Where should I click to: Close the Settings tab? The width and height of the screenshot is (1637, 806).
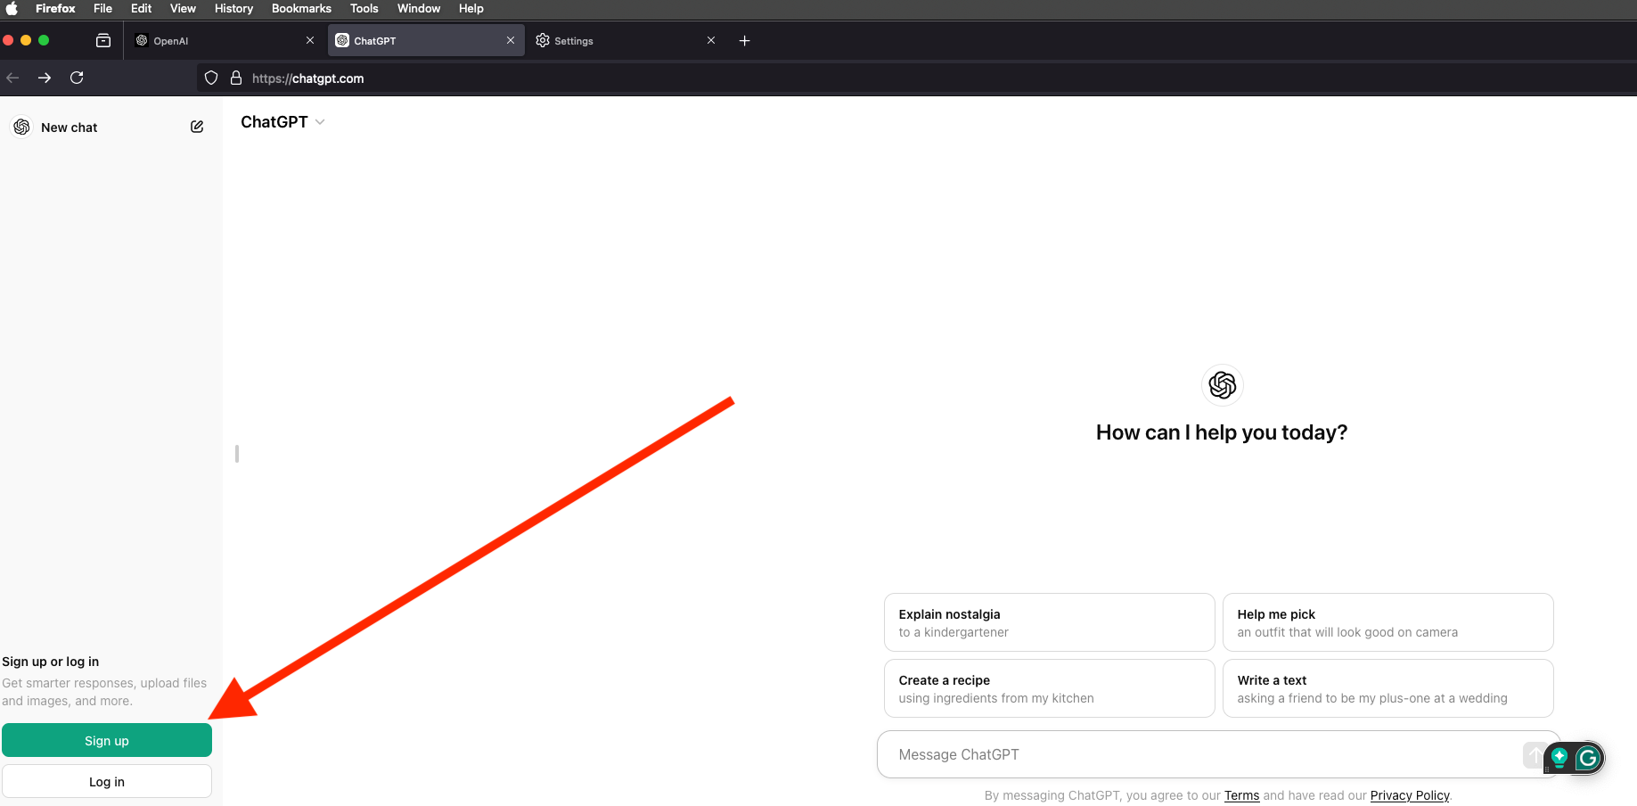pyautogui.click(x=711, y=40)
